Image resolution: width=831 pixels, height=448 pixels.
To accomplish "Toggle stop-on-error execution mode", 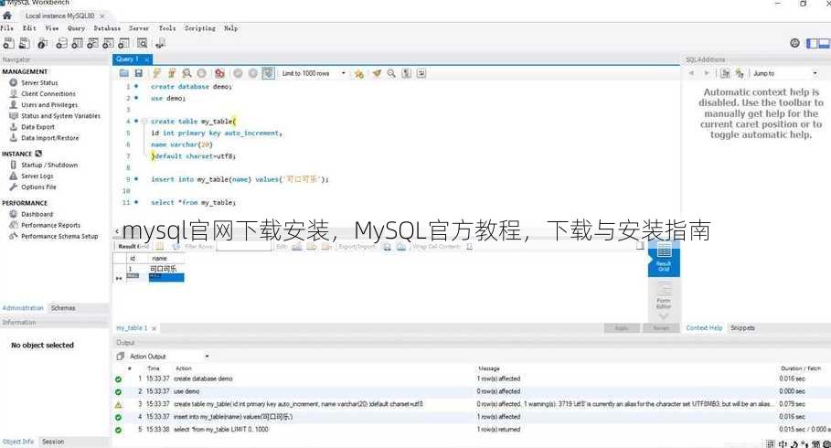I will [219, 73].
